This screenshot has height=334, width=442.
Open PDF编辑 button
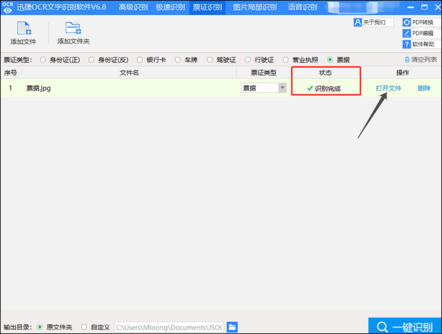click(x=422, y=33)
